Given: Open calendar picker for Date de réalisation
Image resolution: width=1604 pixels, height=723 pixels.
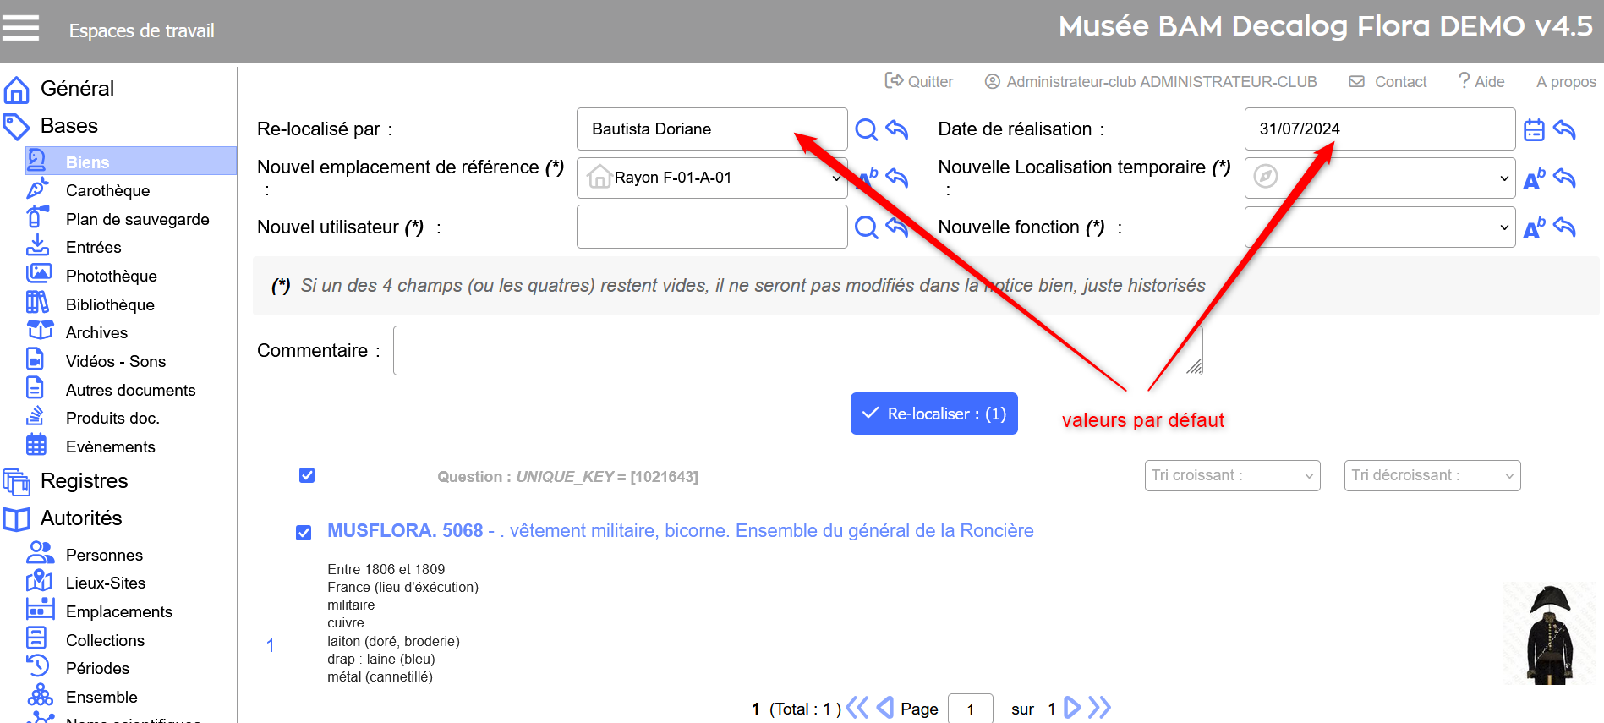Looking at the screenshot, I should 1534,129.
